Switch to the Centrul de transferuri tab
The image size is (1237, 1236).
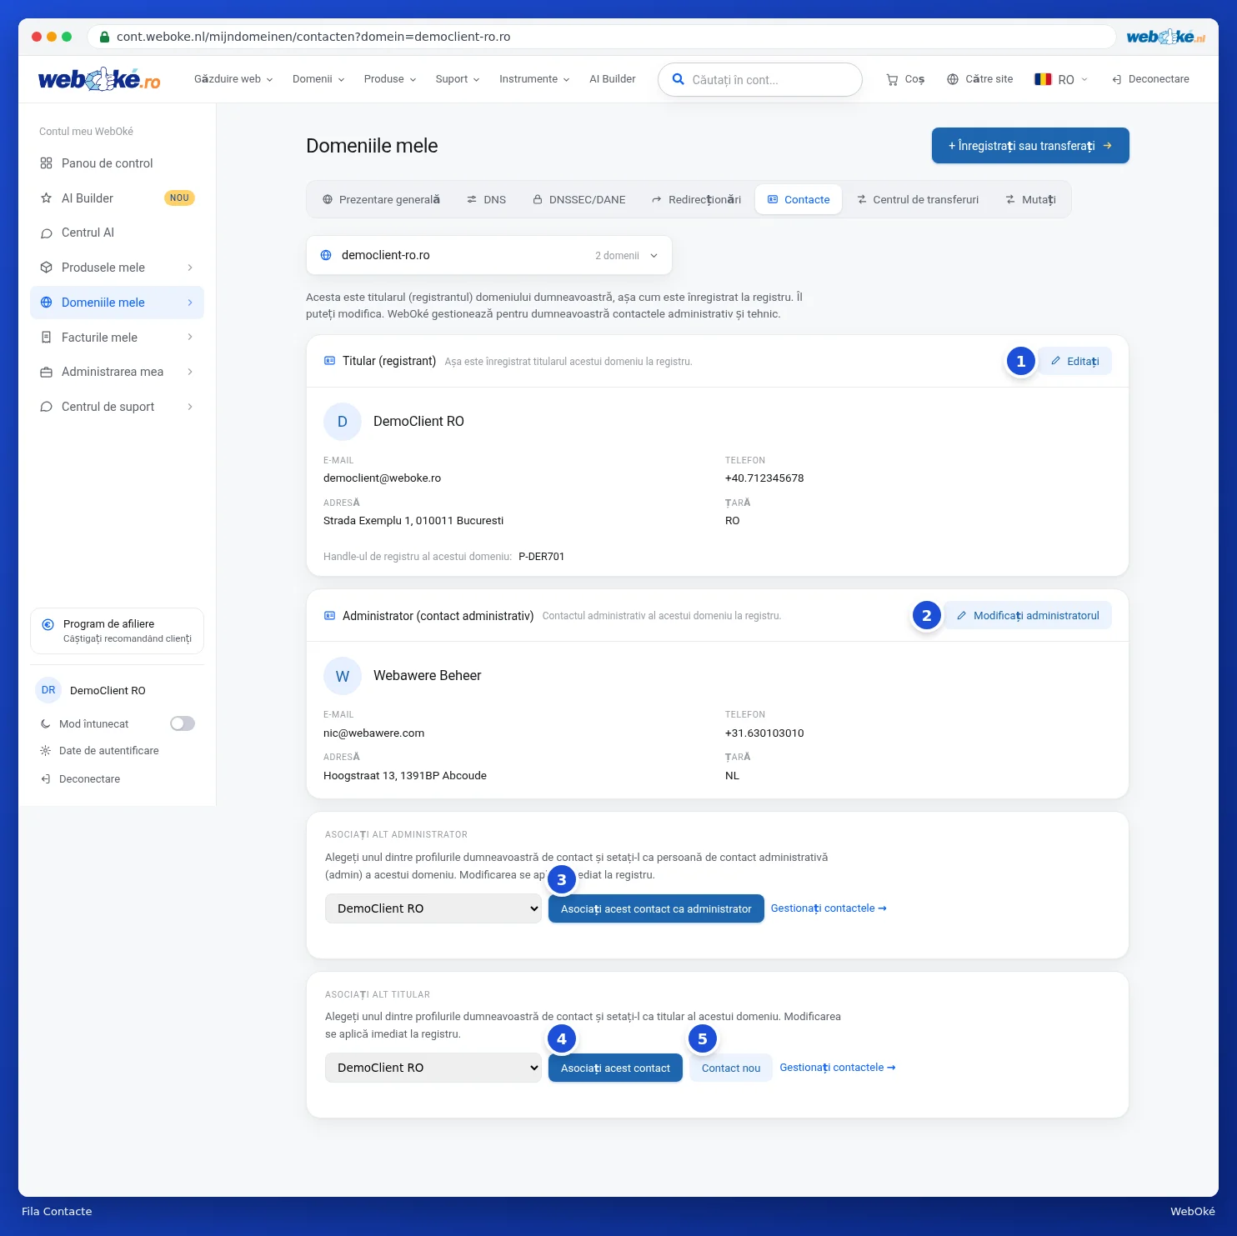[918, 200]
